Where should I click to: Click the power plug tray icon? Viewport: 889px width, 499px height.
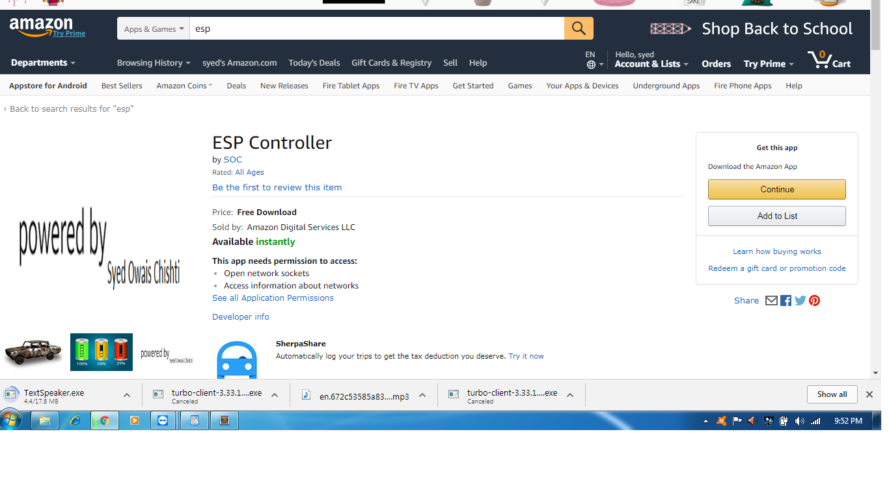(784, 421)
